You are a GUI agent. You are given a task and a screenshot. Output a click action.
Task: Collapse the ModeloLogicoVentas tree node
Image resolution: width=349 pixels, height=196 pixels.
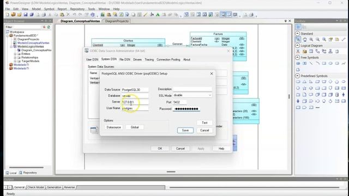[11, 46]
